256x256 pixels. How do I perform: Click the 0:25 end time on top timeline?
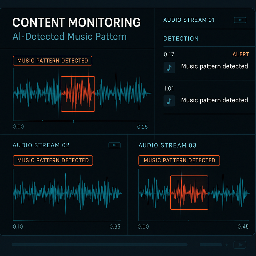click(x=142, y=127)
